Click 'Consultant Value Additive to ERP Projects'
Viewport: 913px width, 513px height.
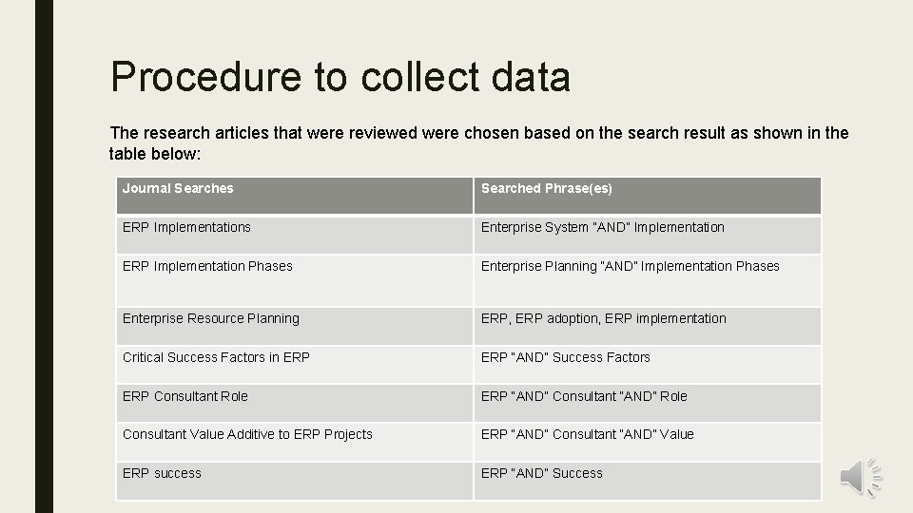[295, 442]
